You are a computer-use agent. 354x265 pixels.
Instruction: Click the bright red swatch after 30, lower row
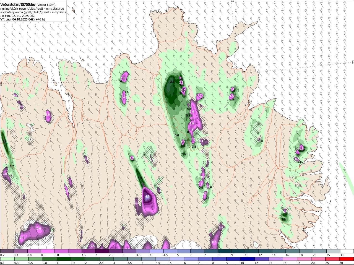click(347, 259)
